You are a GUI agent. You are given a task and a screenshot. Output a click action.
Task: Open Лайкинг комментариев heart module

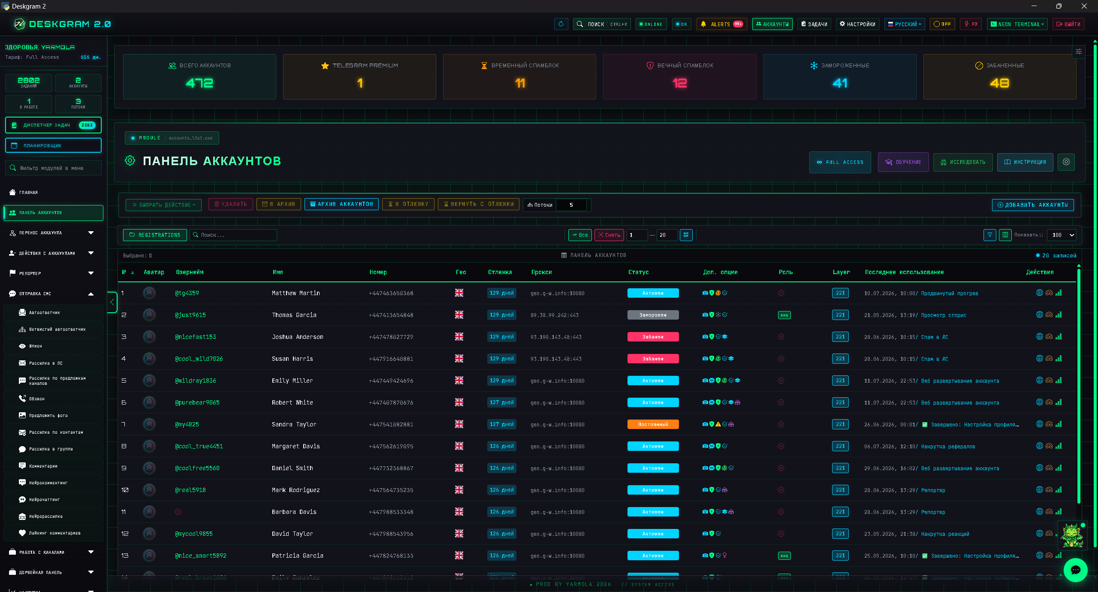click(x=53, y=533)
